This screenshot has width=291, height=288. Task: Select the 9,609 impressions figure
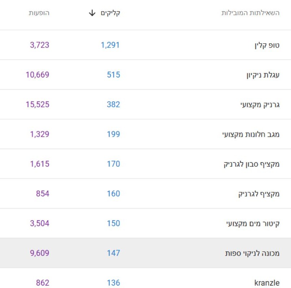click(39, 253)
